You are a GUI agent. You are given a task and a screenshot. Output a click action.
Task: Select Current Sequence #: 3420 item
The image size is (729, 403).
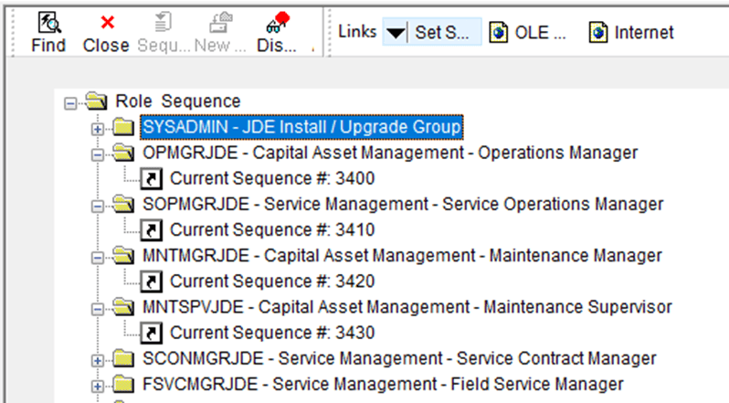(272, 281)
